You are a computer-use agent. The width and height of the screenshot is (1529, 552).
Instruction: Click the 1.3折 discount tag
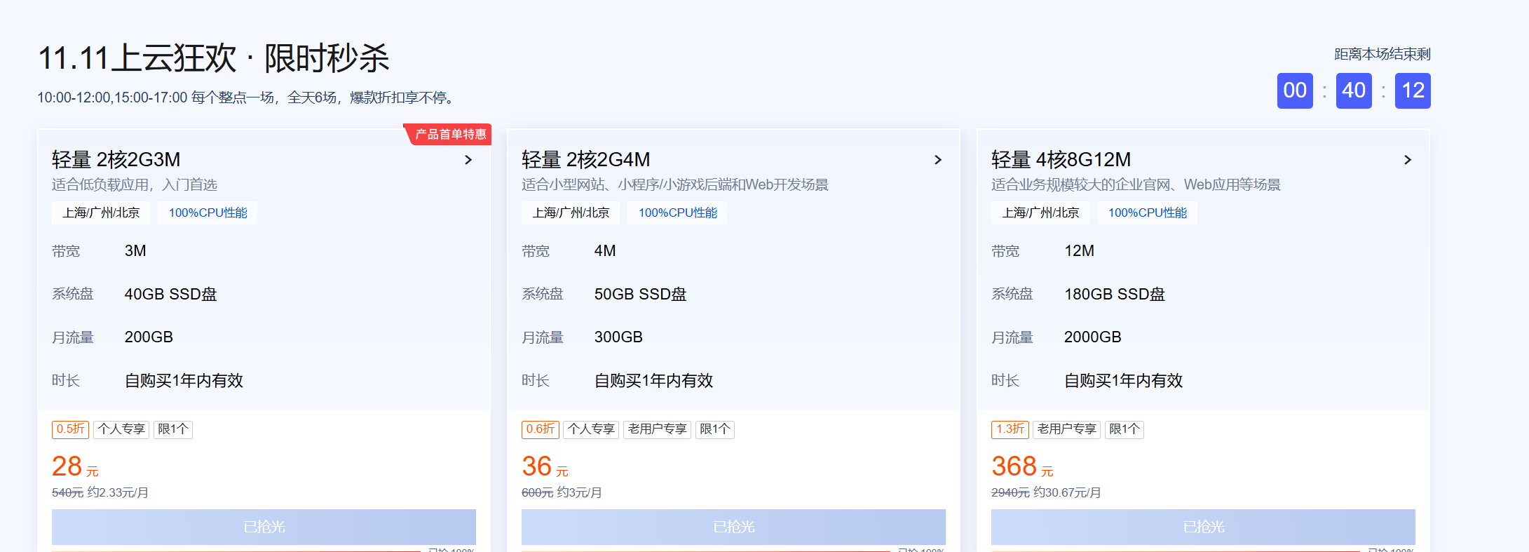(x=1010, y=429)
